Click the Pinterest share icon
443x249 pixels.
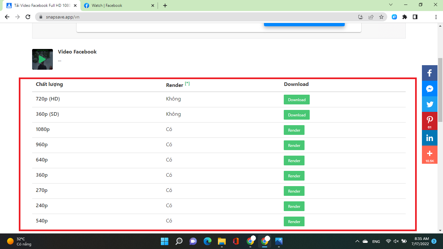tap(429, 121)
